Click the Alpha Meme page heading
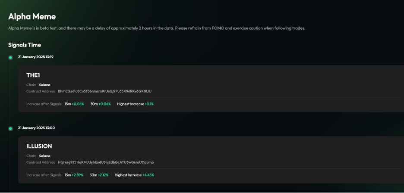 point(32,17)
